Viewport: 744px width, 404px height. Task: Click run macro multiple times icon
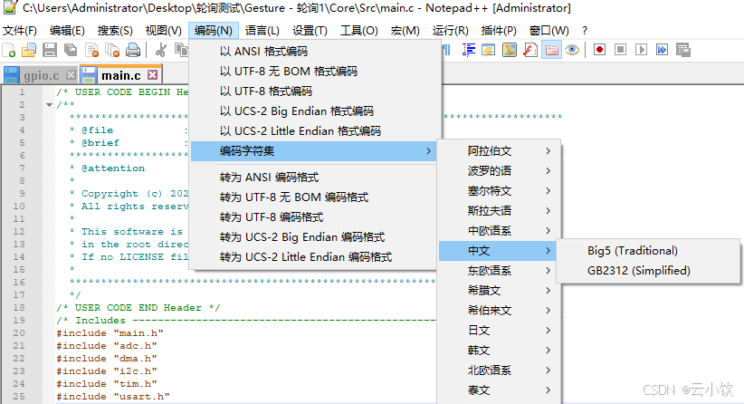(x=662, y=50)
